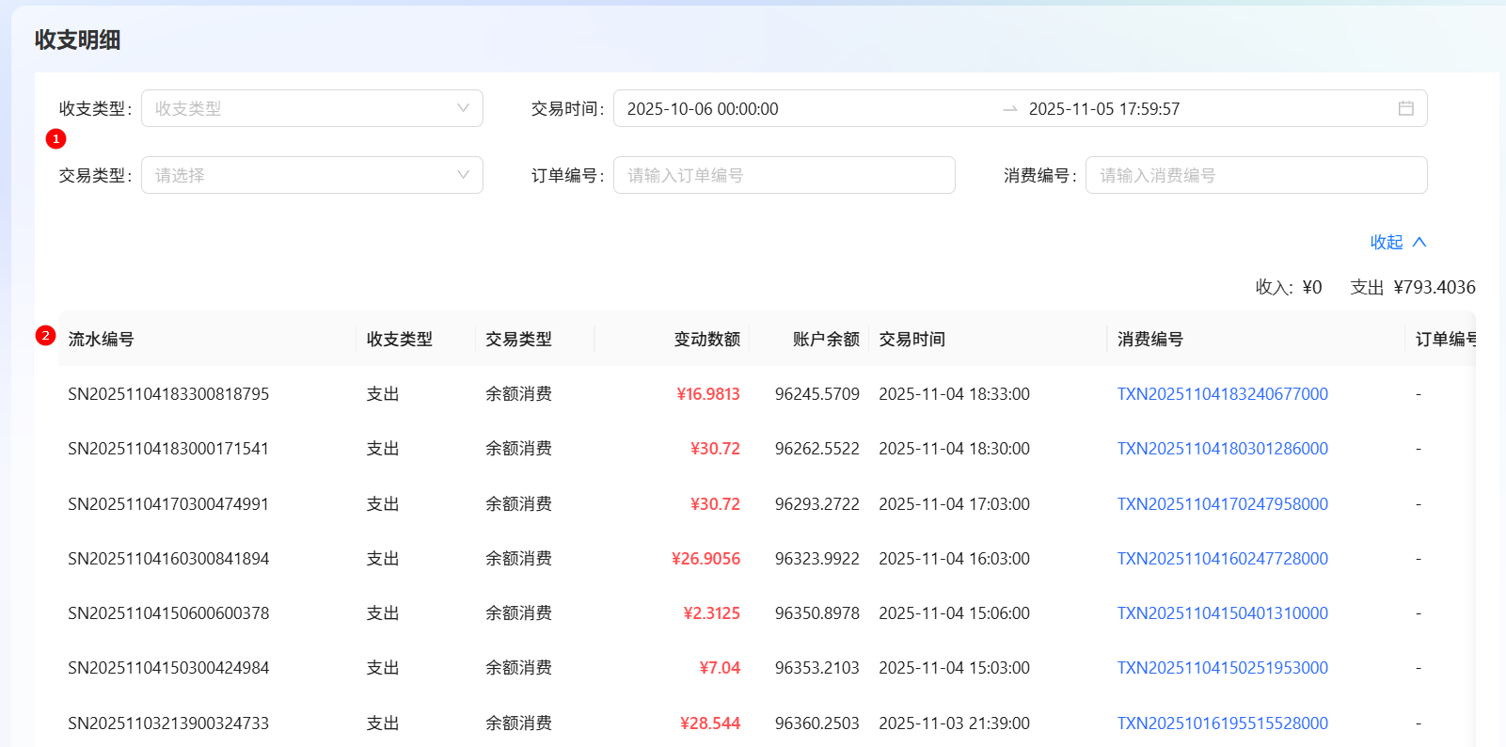Click the time 2025-11-03 21:39:00
This screenshot has height=747, width=1506.
pos(954,723)
